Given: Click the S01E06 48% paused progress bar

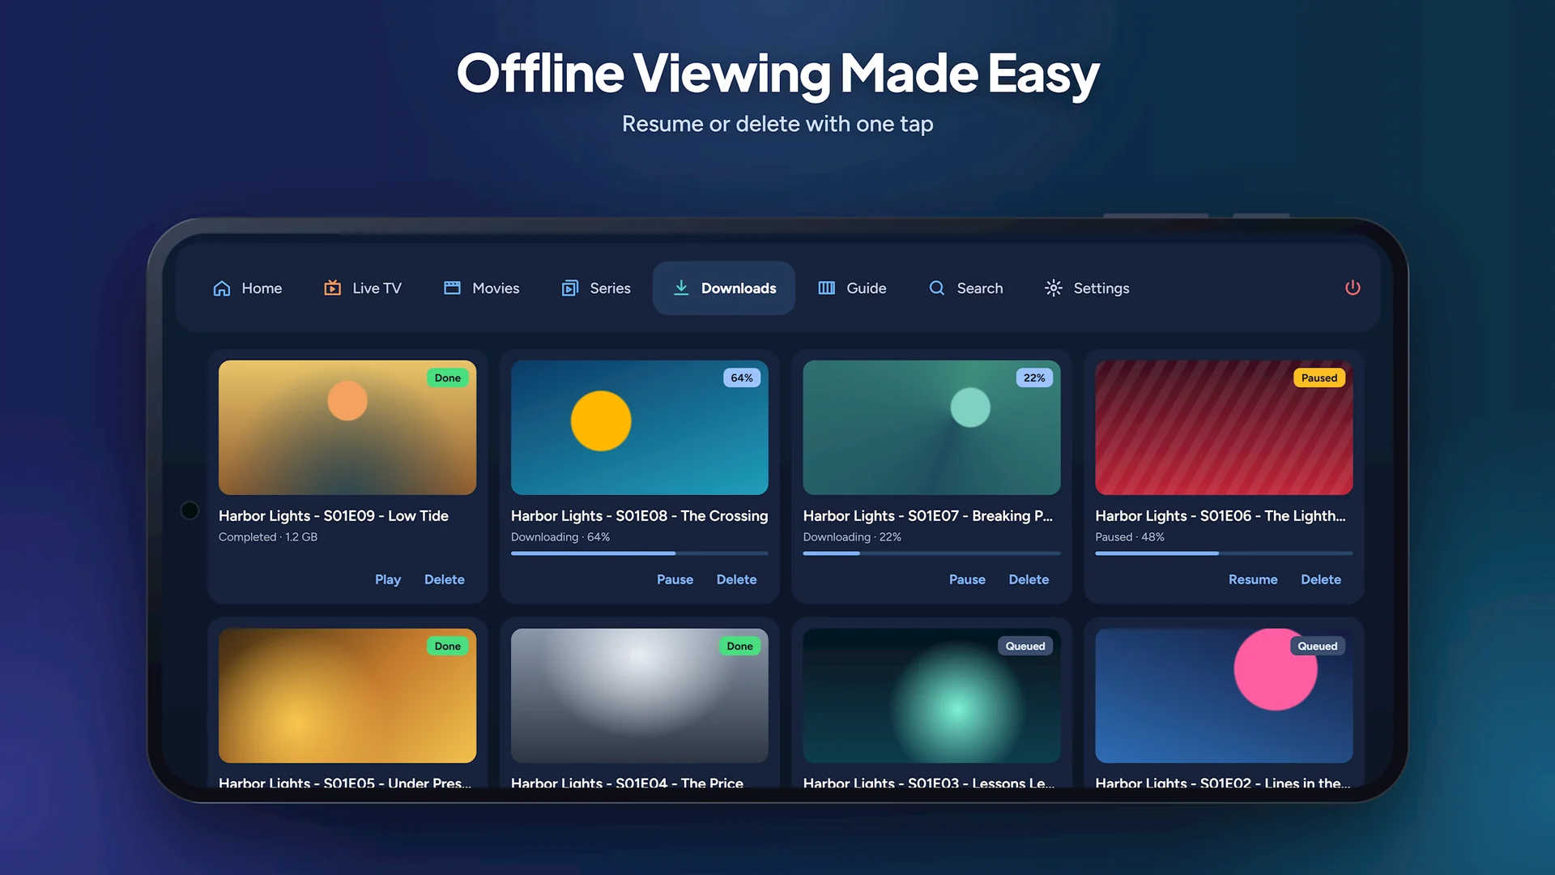Looking at the screenshot, I should (x=1224, y=553).
